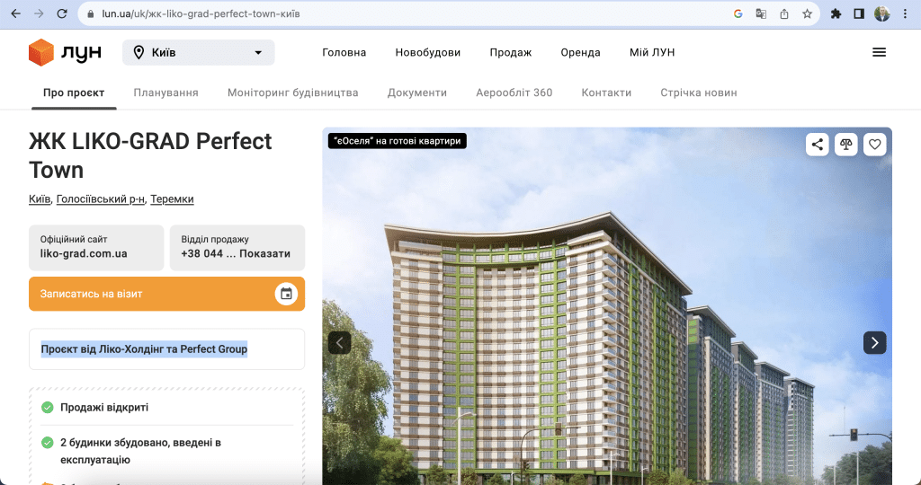Screen dimensions: 921x485
Task: Click the Записатись на візит button
Action: pos(166,294)
